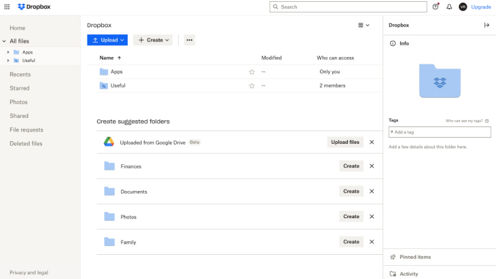This screenshot has height=279, width=496.
Task: Click '2 members' access cell
Action: click(332, 86)
